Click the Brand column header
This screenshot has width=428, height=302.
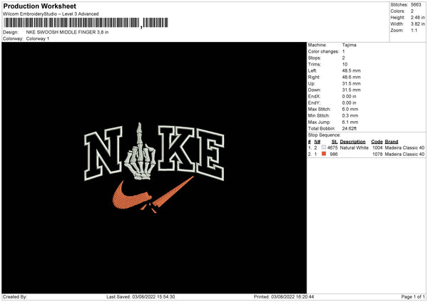[392, 142]
